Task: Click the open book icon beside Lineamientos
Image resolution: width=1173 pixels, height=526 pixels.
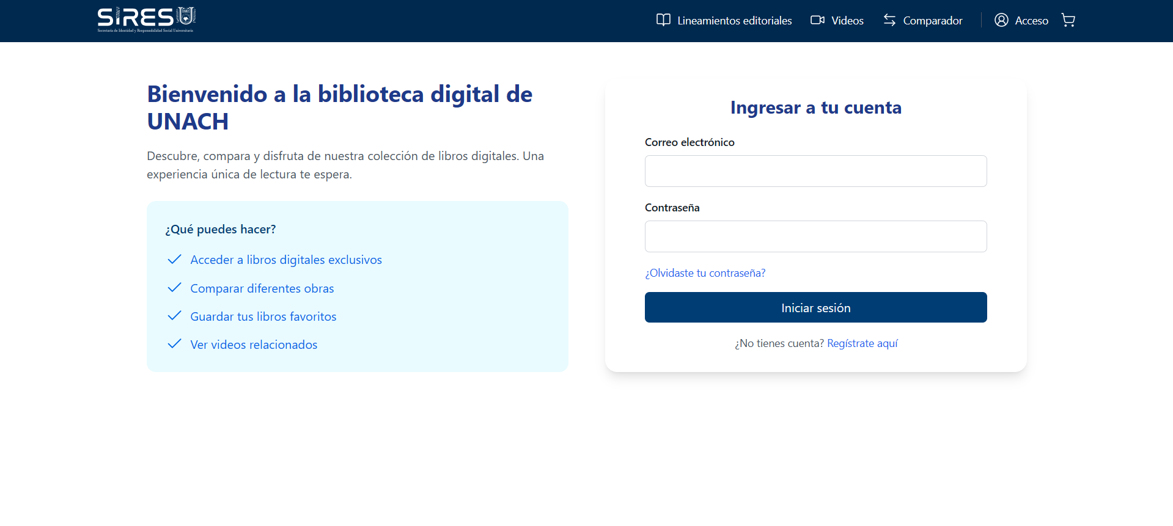Action: 663,20
